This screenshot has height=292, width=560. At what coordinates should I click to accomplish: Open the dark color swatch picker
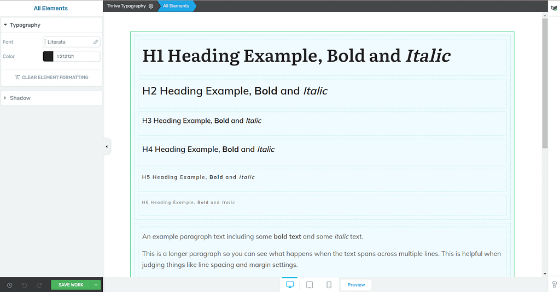coord(48,56)
